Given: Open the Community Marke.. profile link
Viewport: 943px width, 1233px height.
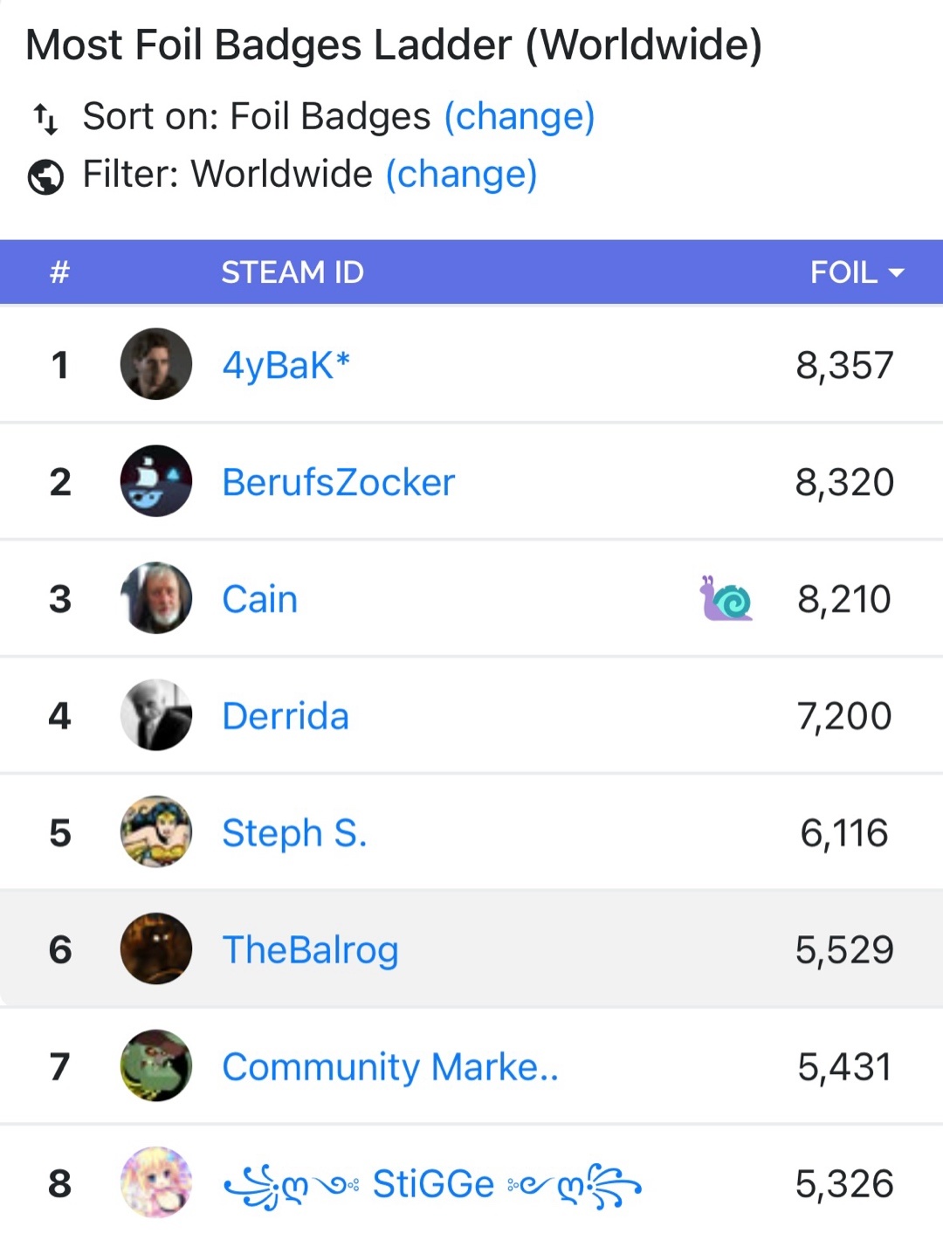Looking at the screenshot, I should (389, 1067).
